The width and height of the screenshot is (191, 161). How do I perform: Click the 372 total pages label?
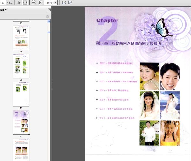[x=11, y=3]
